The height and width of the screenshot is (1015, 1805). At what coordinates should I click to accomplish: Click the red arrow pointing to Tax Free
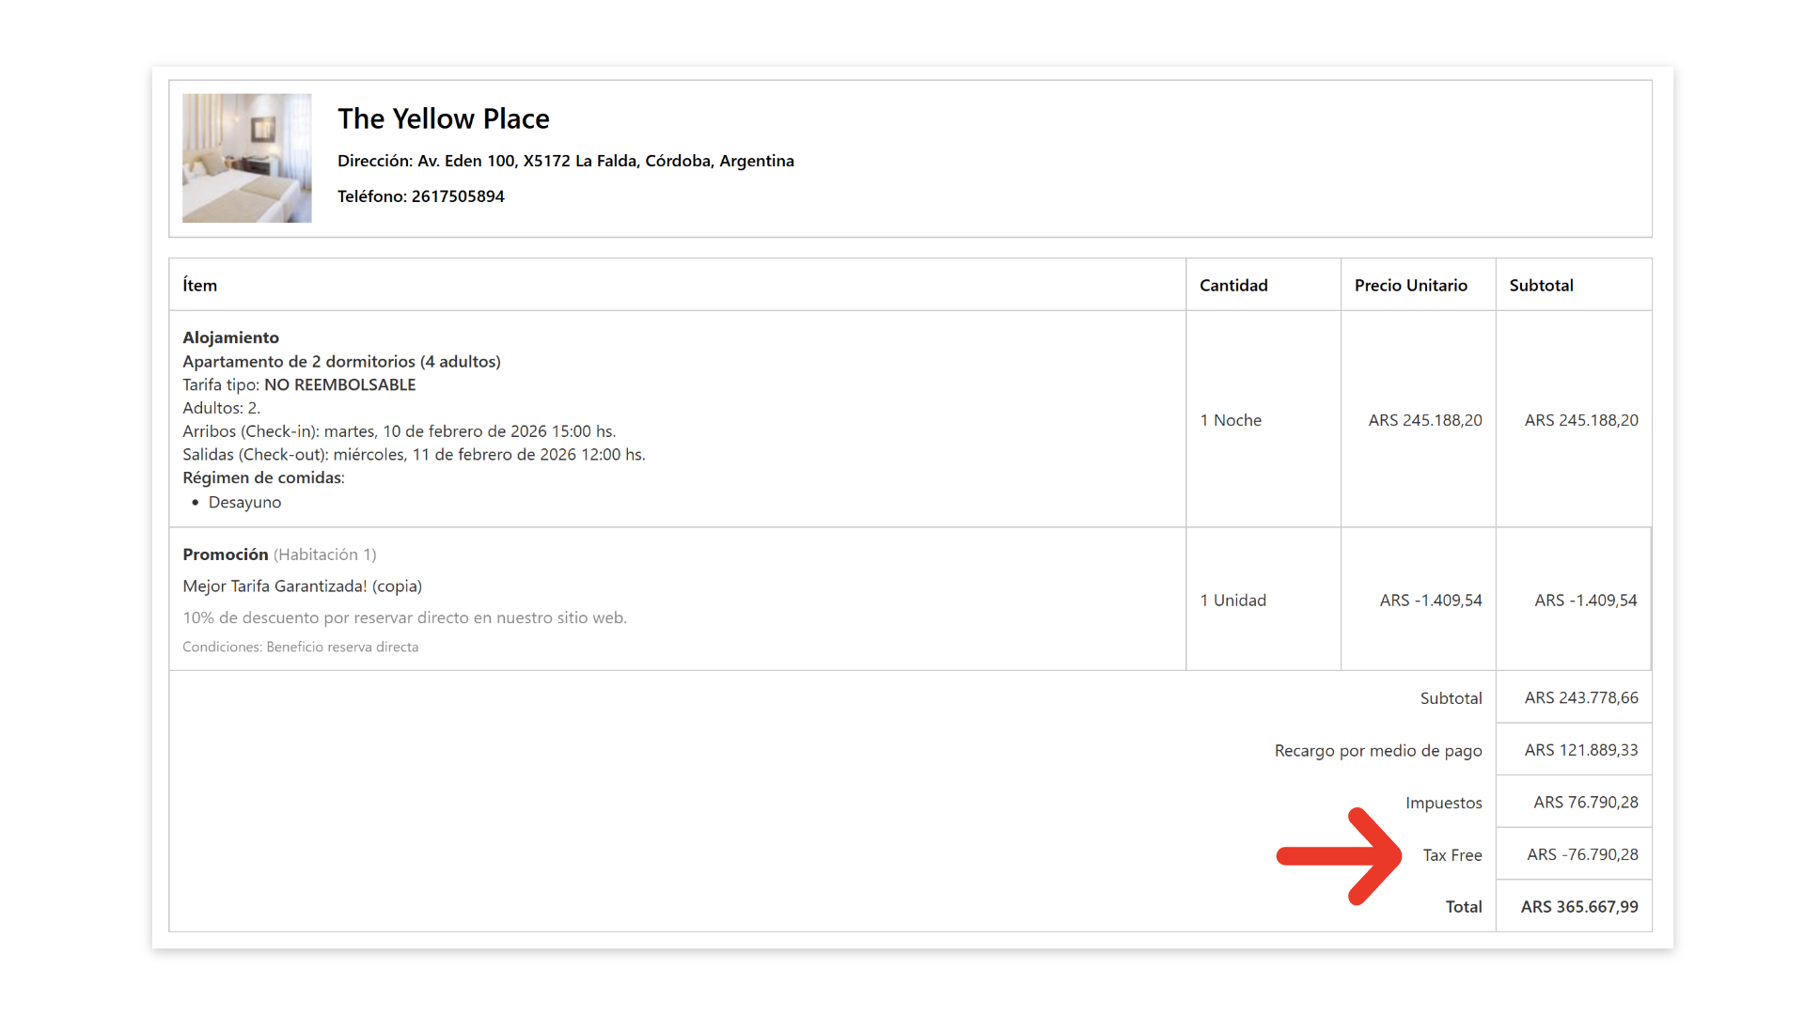[x=1340, y=855]
